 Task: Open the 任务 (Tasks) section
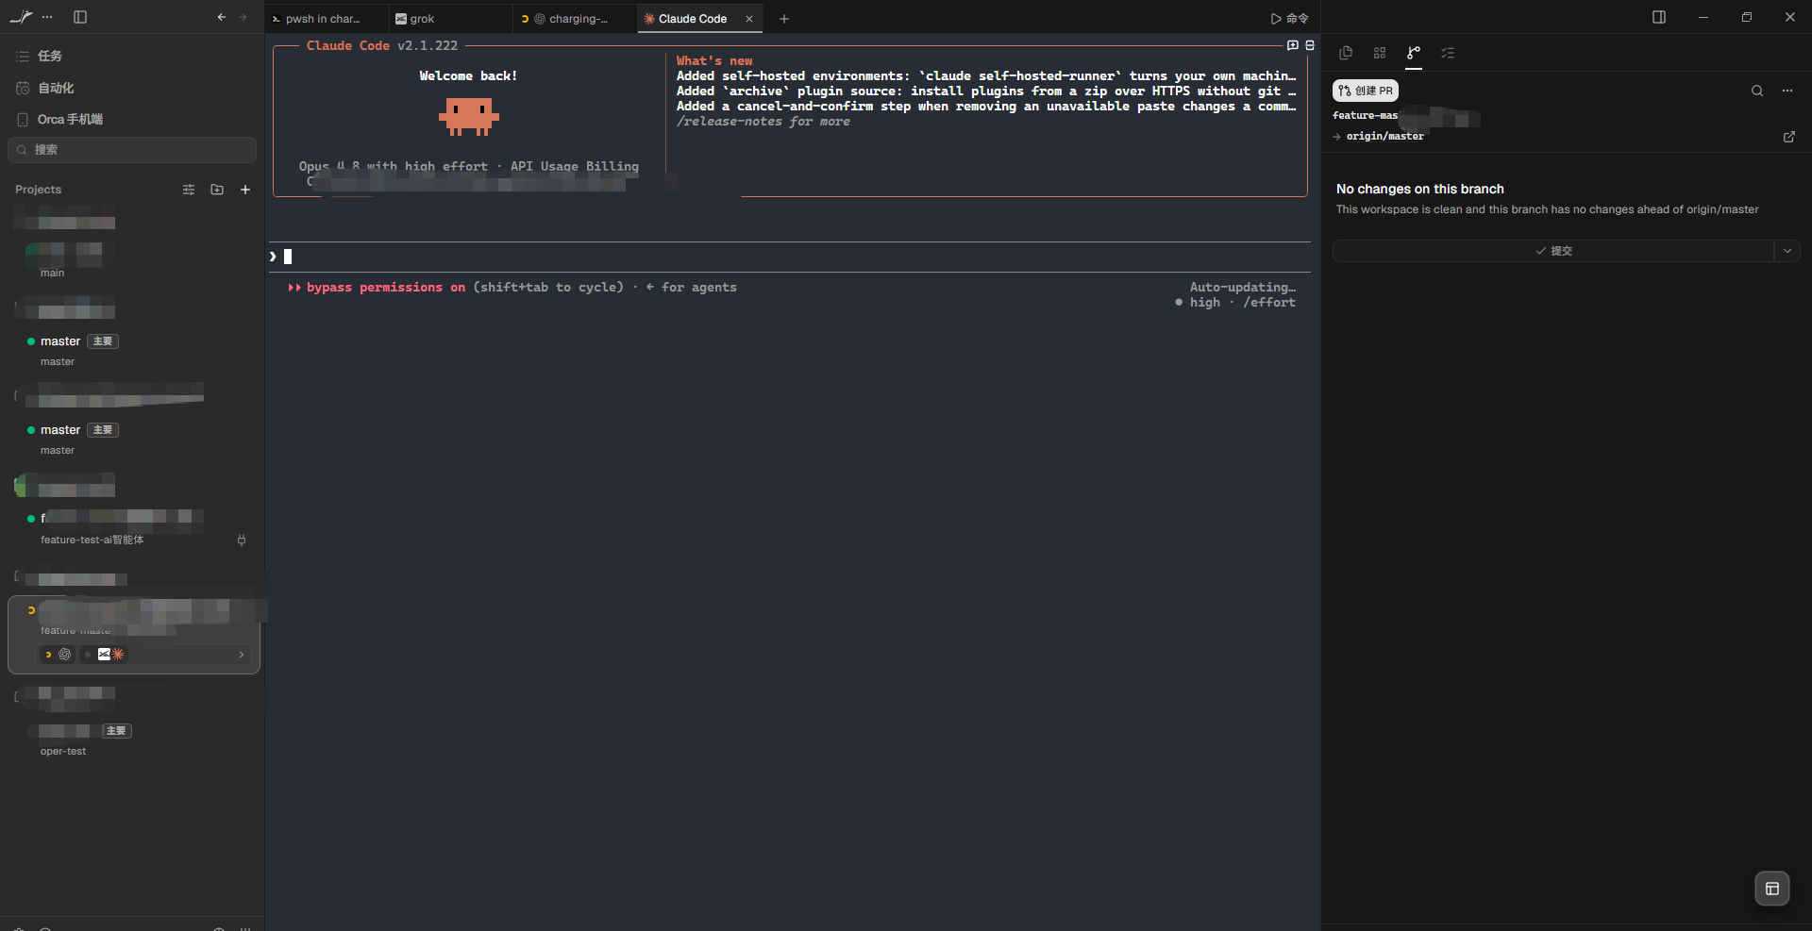[x=132, y=57]
